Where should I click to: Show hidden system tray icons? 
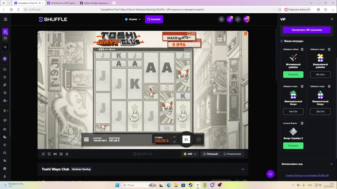(x=293, y=185)
